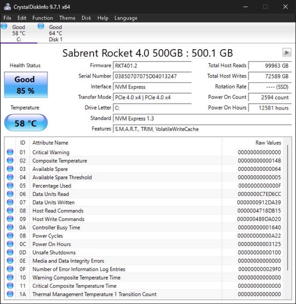Click status orb beside Percentage Used
The image size is (296, 304).
(x=10, y=186)
